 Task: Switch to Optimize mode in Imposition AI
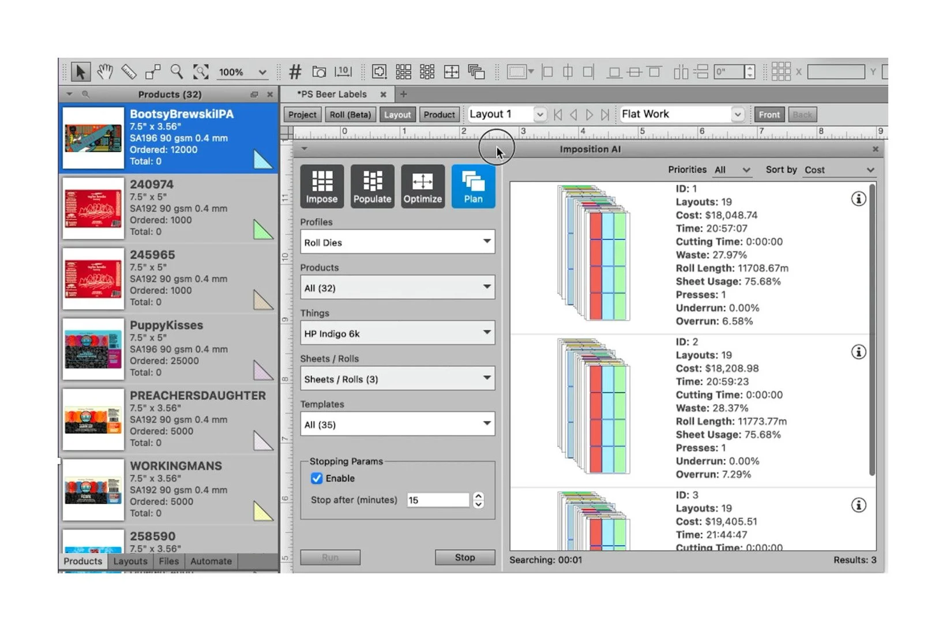pos(423,186)
